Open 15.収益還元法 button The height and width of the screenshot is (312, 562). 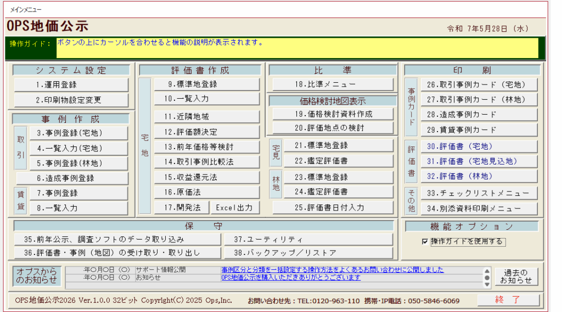(207, 177)
